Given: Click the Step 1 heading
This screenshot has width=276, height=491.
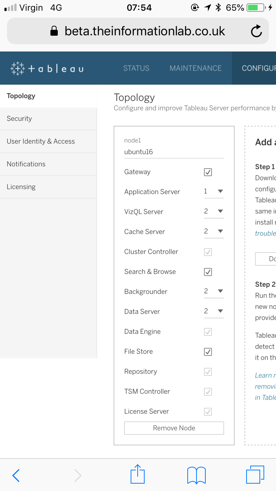Looking at the screenshot, I should click(x=265, y=167).
